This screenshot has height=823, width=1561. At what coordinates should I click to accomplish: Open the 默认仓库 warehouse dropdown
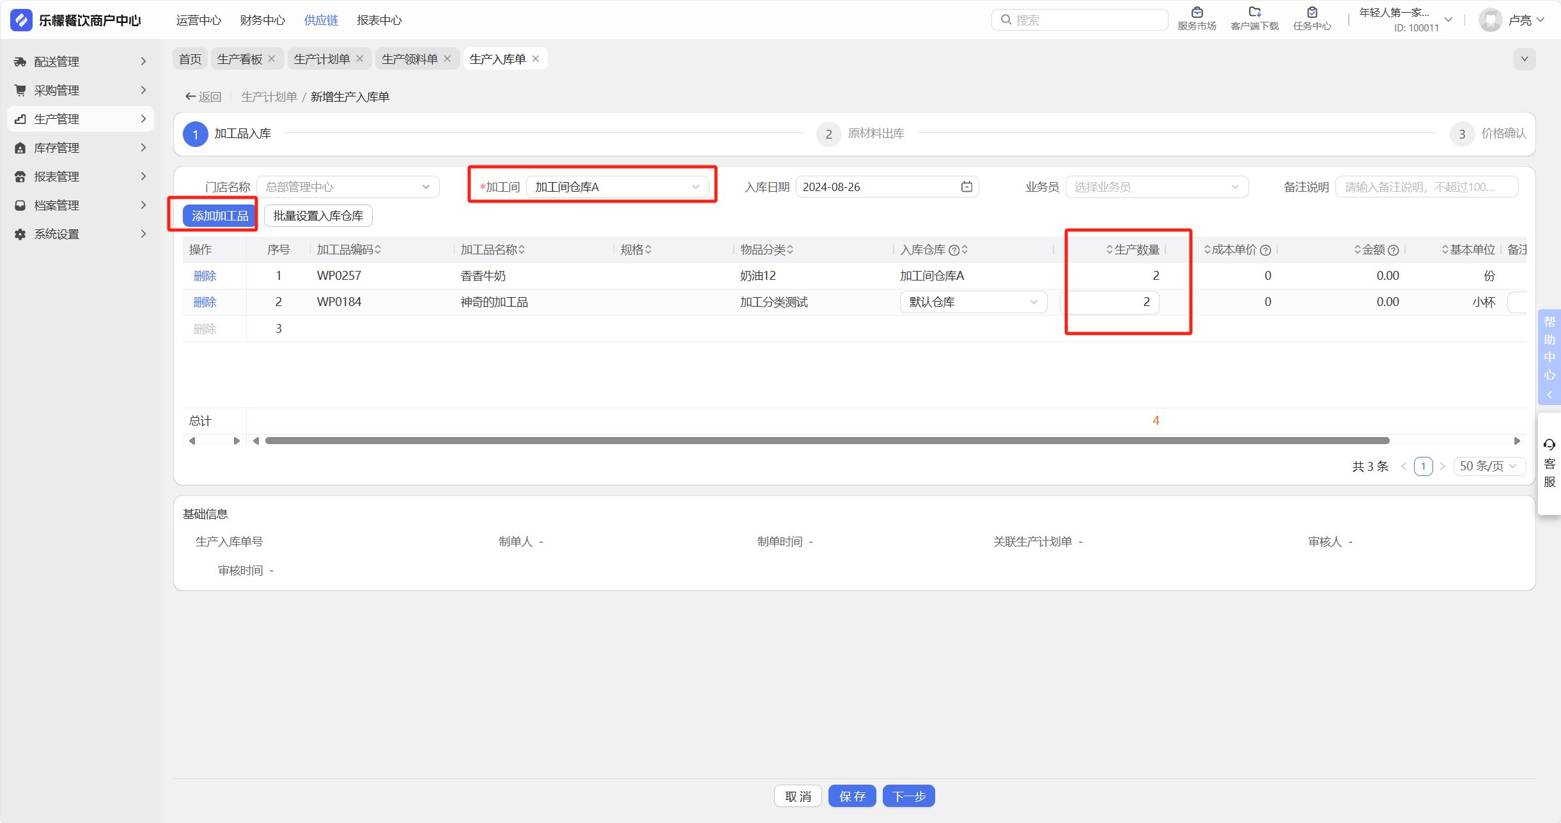pos(973,302)
